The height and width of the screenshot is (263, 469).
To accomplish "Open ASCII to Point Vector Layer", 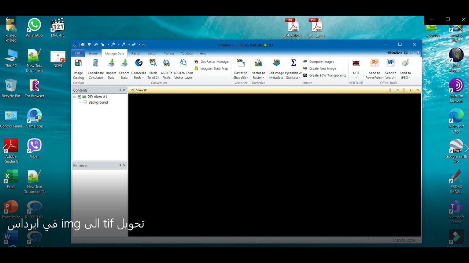I will (x=183, y=69).
